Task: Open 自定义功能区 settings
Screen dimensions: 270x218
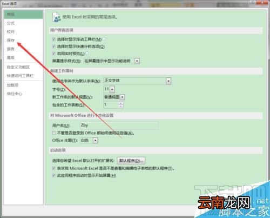Action: point(18,67)
